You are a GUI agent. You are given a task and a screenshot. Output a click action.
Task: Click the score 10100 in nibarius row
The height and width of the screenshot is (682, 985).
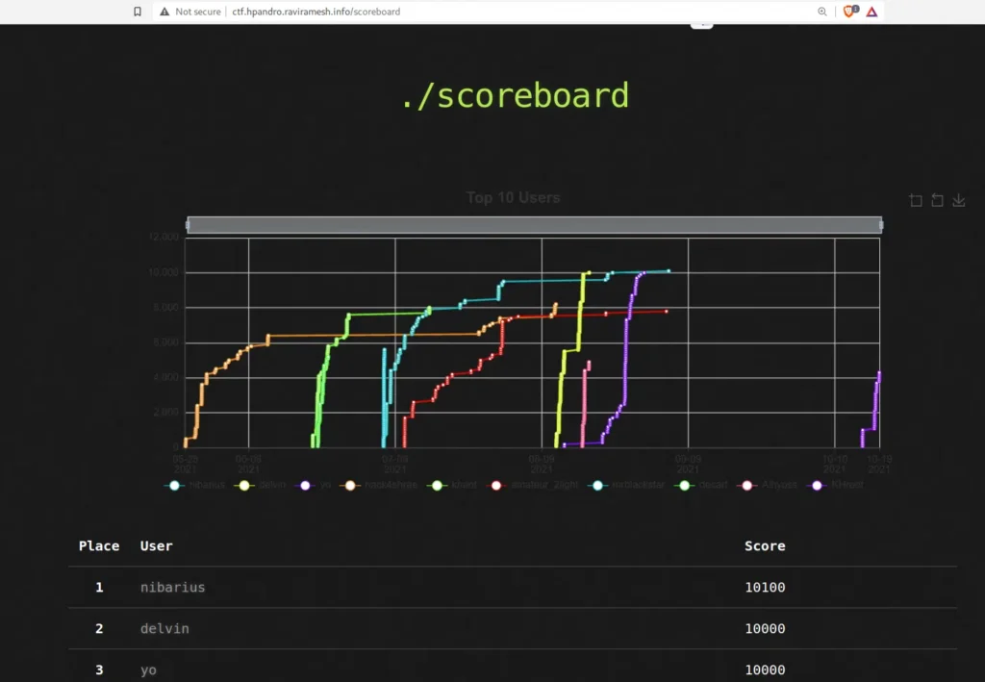(x=765, y=587)
